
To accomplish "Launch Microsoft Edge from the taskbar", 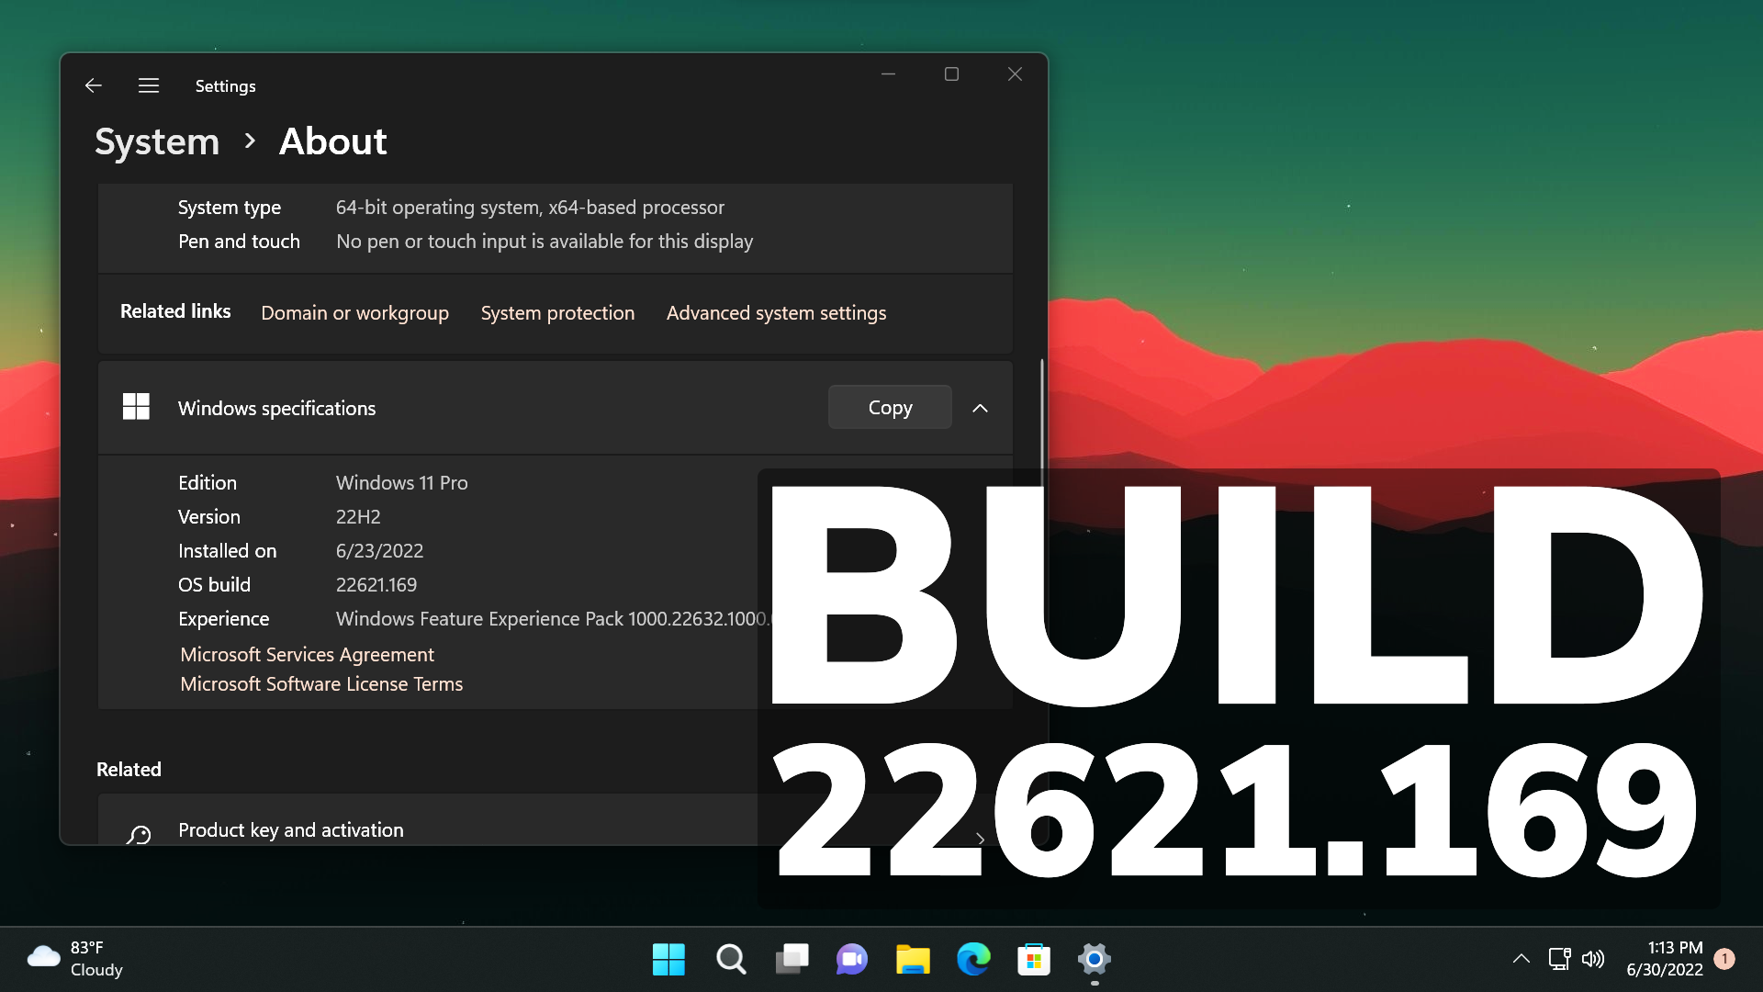I will (973, 959).
